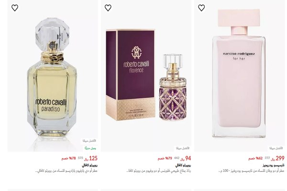
Task: Open the نارسيسو رودريجيز brand name link
Action: (274, 165)
